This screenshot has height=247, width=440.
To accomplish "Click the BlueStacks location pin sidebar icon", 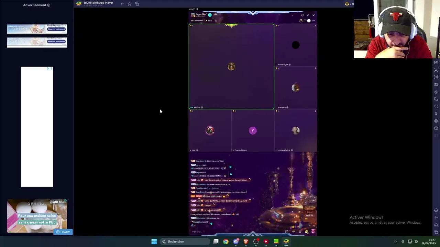I will [436, 114].
